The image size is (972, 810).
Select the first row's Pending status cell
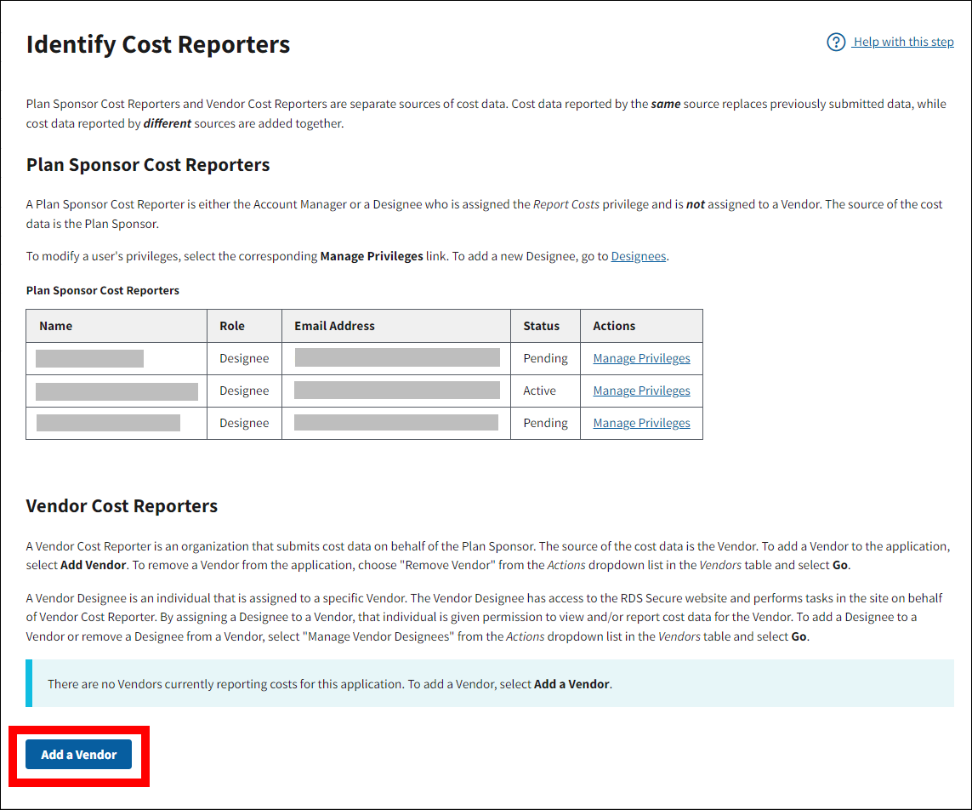(545, 359)
